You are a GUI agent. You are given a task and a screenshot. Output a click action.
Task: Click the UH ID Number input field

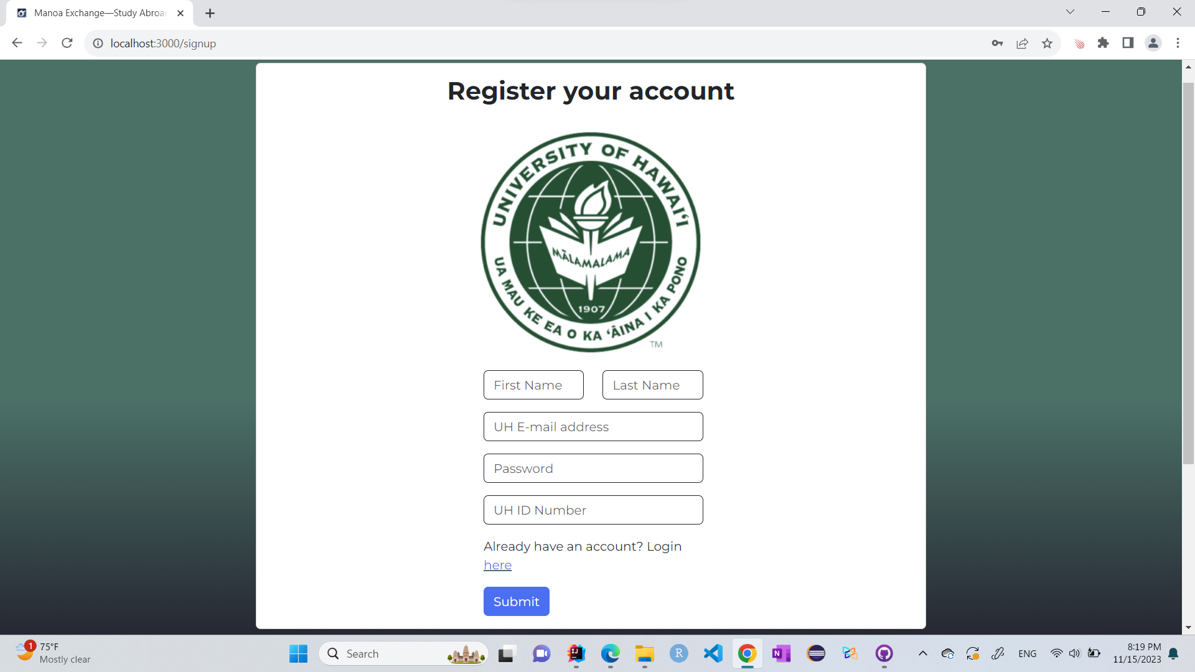tap(593, 510)
